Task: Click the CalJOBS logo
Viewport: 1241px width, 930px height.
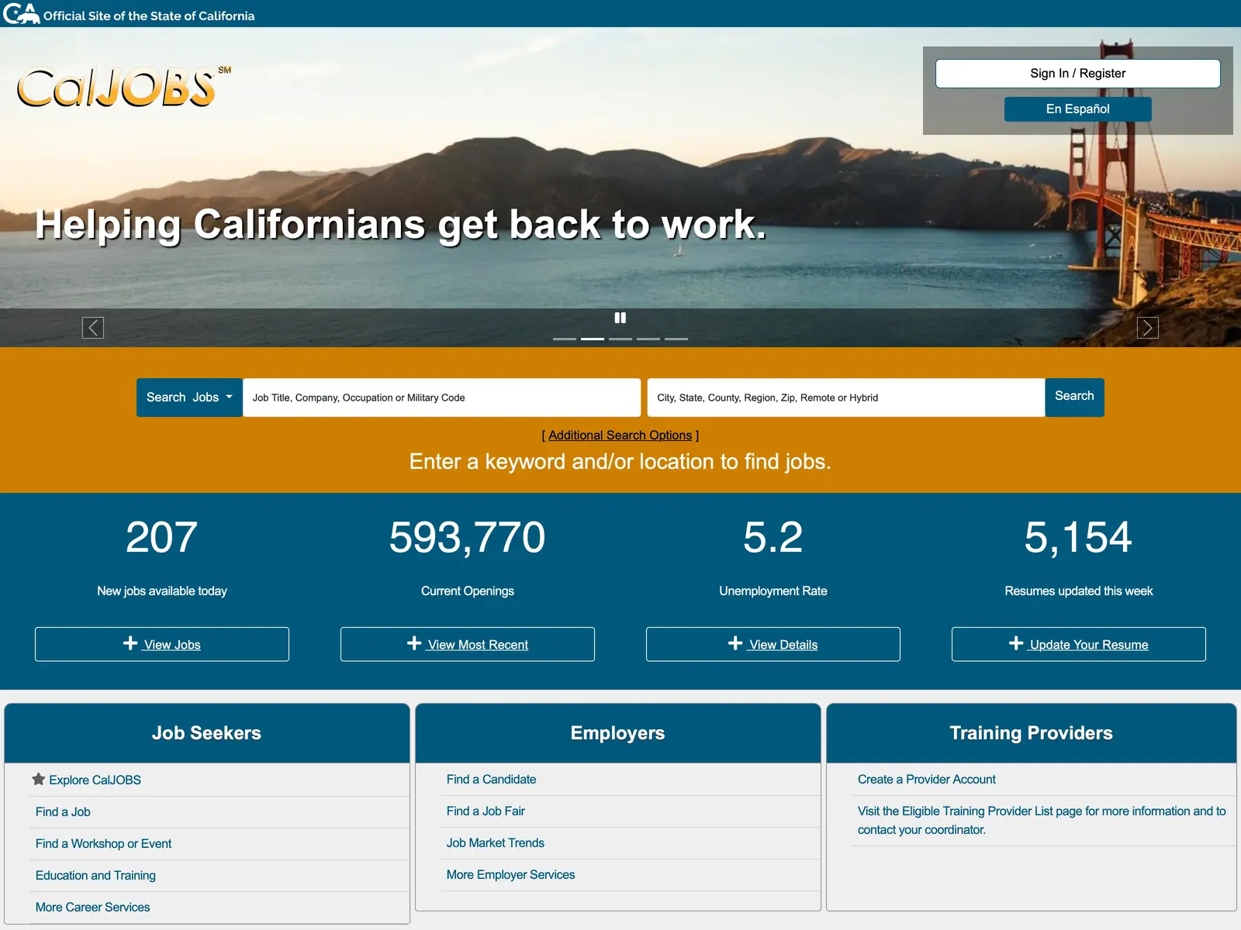Action: [124, 87]
